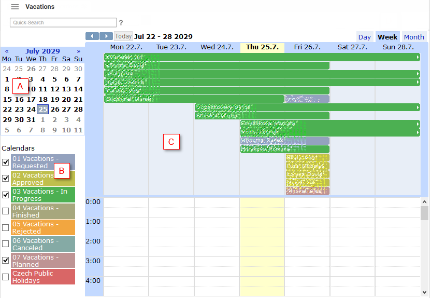
Task: Switch to Month view
Action: (x=414, y=37)
